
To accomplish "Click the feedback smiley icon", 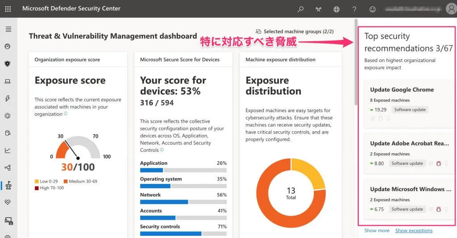I will coord(372,9).
